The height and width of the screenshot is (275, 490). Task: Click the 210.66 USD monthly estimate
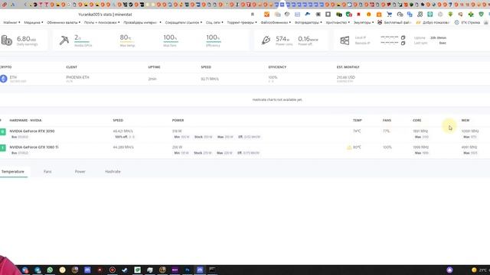346,77
